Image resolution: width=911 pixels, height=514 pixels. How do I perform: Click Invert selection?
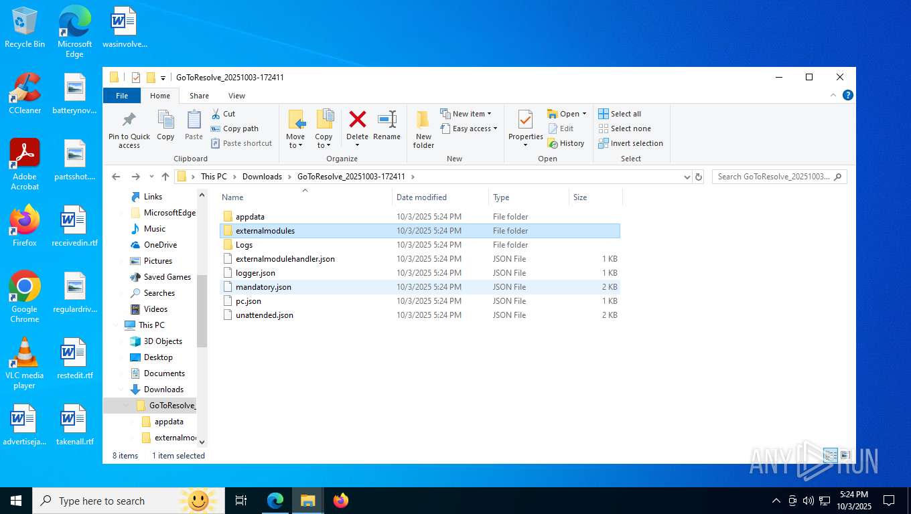click(x=630, y=143)
